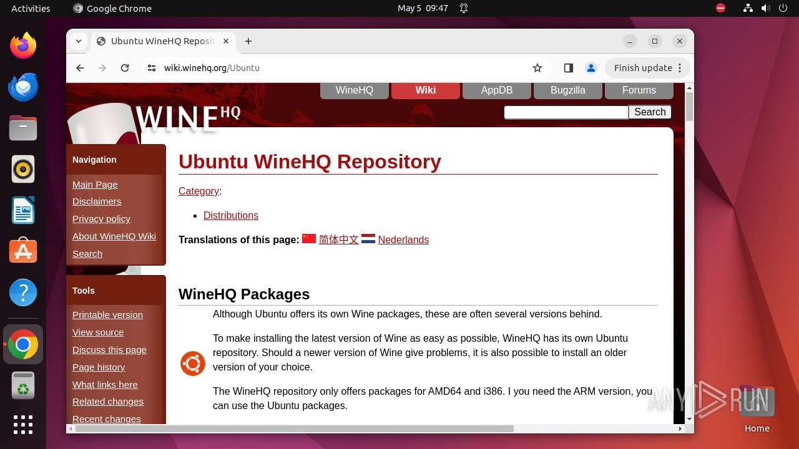Click the WineHQ logo
The width and height of the screenshot is (799, 449).
[x=188, y=118]
